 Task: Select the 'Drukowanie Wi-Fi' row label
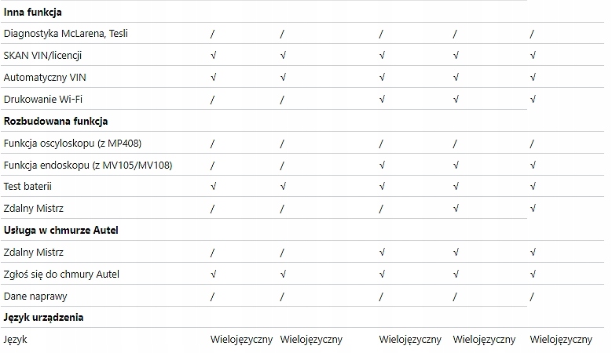pyautogui.click(x=43, y=100)
